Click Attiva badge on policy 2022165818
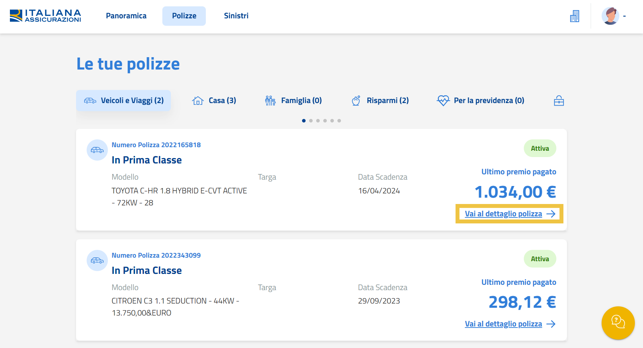643x348 pixels. pyautogui.click(x=540, y=149)
